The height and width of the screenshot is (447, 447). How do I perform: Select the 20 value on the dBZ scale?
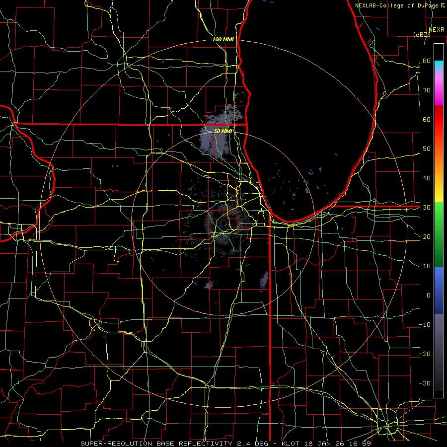(x=427, y=236)
